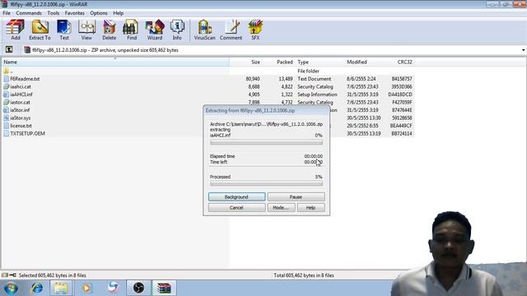The height and width of the screenshot is (296, 527).
Task: Click the Extract To toolbar icon
Action: point(40,30)
